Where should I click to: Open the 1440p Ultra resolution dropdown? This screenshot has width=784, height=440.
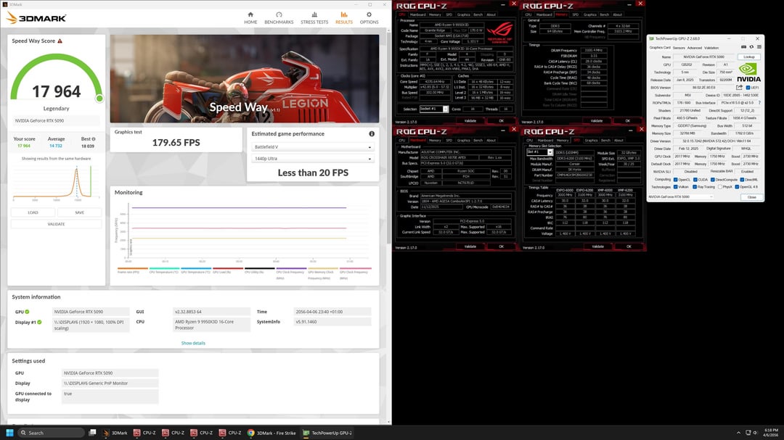[x=314, y=159]
